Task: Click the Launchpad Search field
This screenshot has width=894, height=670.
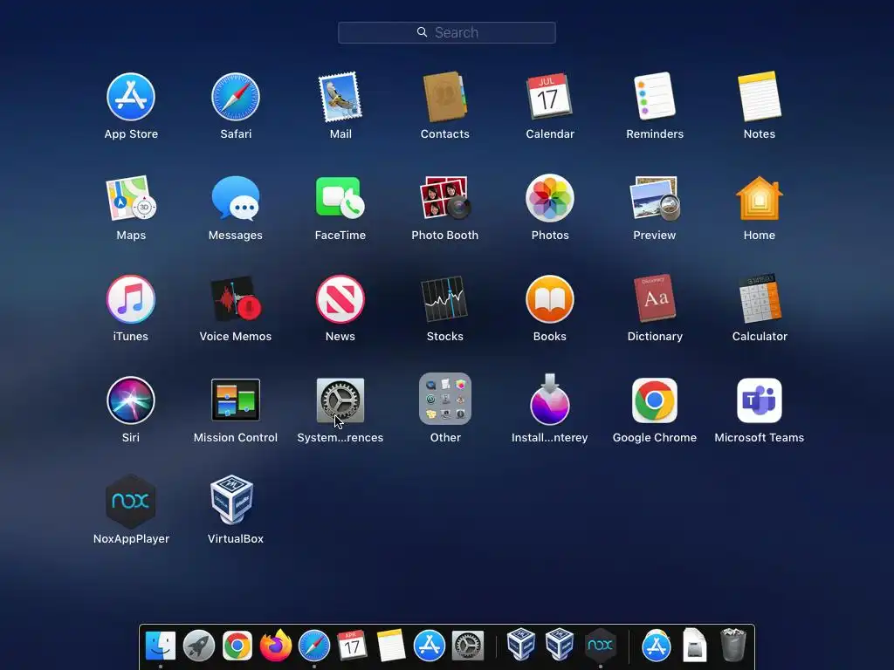Action: [446, 32]
